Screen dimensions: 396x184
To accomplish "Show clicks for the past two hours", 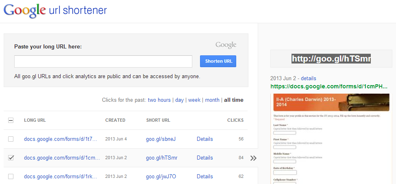I will [159, 100].
